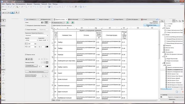Select 'Рабочие Листы' in the navigator tree
The height and width of the screenshot is (104, 185).
170,48
